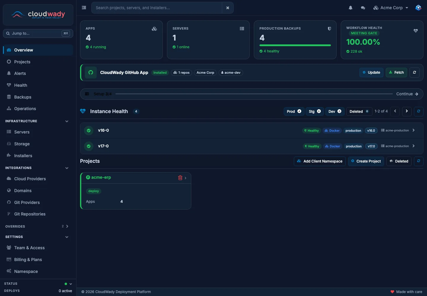Open notifications bell
This screenshot has height=296, width=427.
[350, 8]
